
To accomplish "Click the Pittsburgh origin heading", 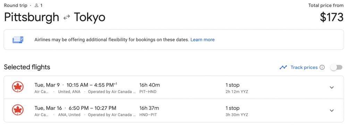I will click(x=32, y=17).
